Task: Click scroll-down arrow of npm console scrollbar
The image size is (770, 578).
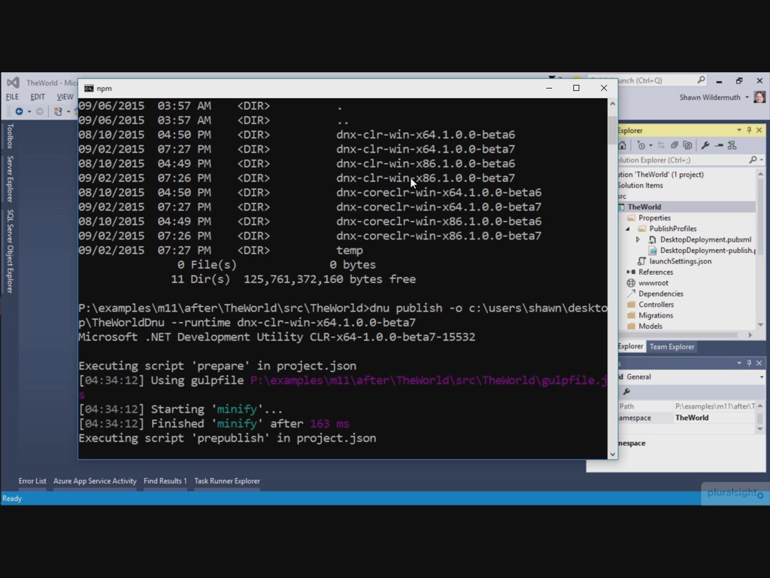Action: [612, 455]
